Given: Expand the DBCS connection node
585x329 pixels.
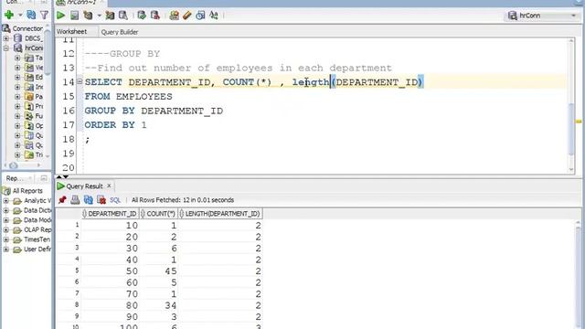Looking at the screenshot, I should click(6, 38).
